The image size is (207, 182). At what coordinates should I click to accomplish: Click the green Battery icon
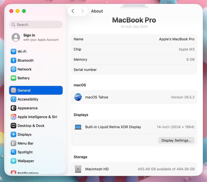(13, 78)
